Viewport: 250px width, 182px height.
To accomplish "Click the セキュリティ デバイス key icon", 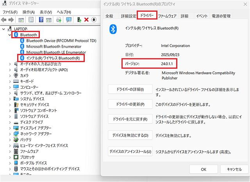I will 16,105.
